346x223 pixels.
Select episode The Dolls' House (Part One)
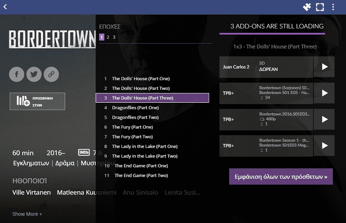pyautogui.click(x=152, y=79)
